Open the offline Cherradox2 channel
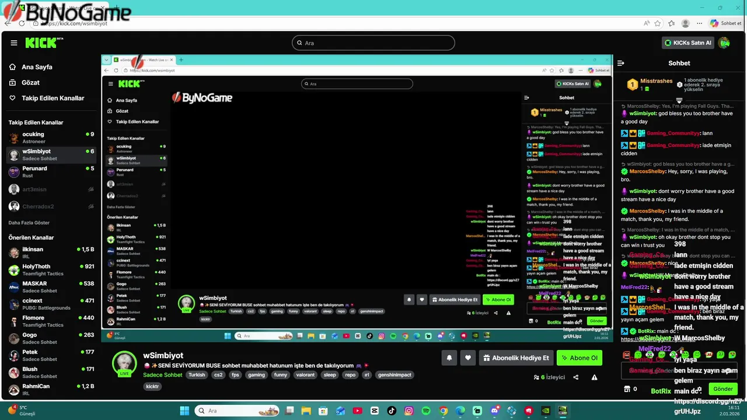Viewport: 747px width, 420px height. 51,206
